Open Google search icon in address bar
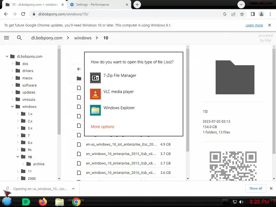 pyautogui.click(x=225, y=14)
